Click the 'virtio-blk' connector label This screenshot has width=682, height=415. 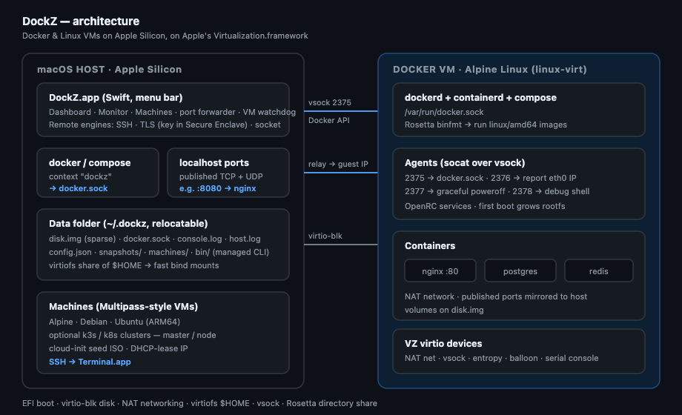[x=325, y=236]
